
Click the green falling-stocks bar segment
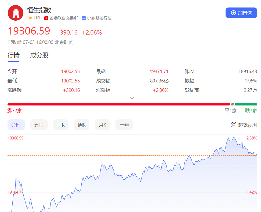(246, 104)
